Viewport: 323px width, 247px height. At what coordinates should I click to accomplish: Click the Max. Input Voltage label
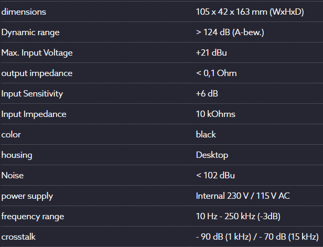37,53
